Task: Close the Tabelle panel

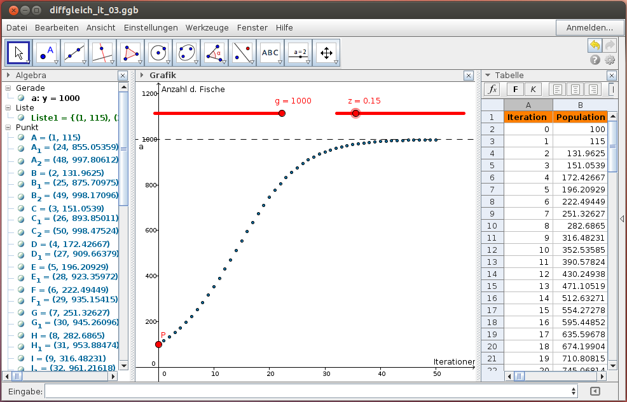Action: tap(611, 76)
